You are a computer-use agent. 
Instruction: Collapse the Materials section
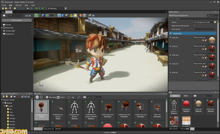171,33
